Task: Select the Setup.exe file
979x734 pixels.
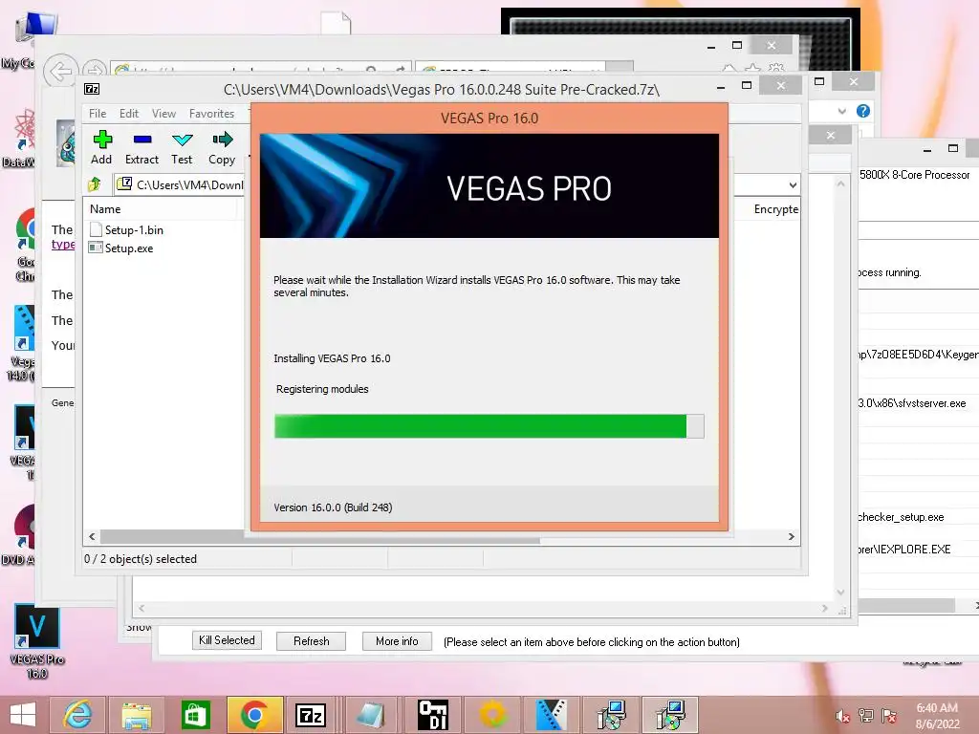Action: click(x=121, y=248)
